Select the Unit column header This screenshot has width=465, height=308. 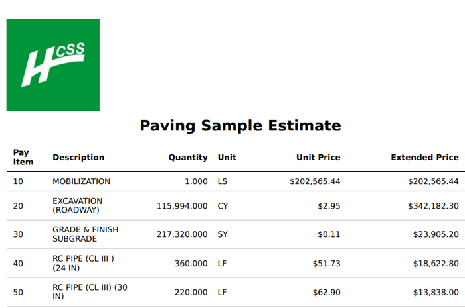(227, 158)
